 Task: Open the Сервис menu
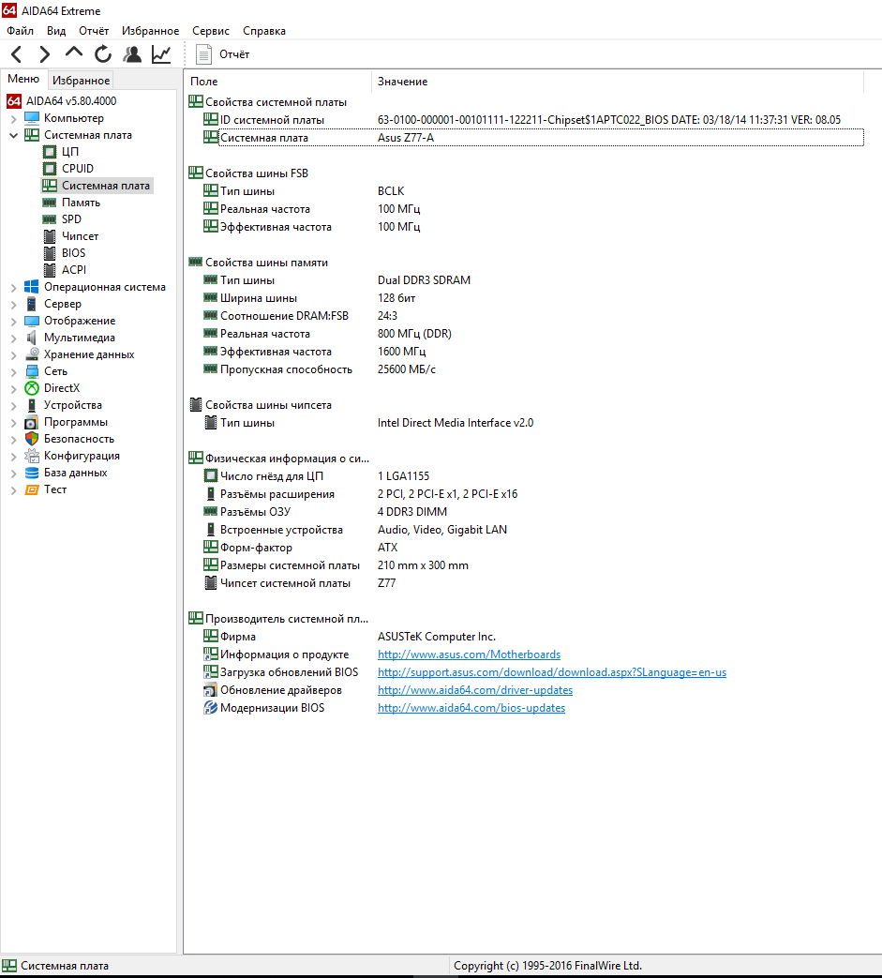click(211, 31)
